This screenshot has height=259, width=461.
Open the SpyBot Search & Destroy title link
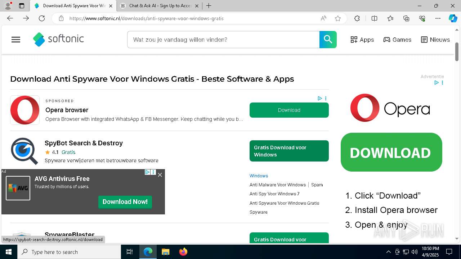[x=84, y=143]
